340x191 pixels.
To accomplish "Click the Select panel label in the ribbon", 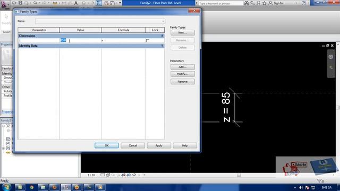I will click(6, 32).
